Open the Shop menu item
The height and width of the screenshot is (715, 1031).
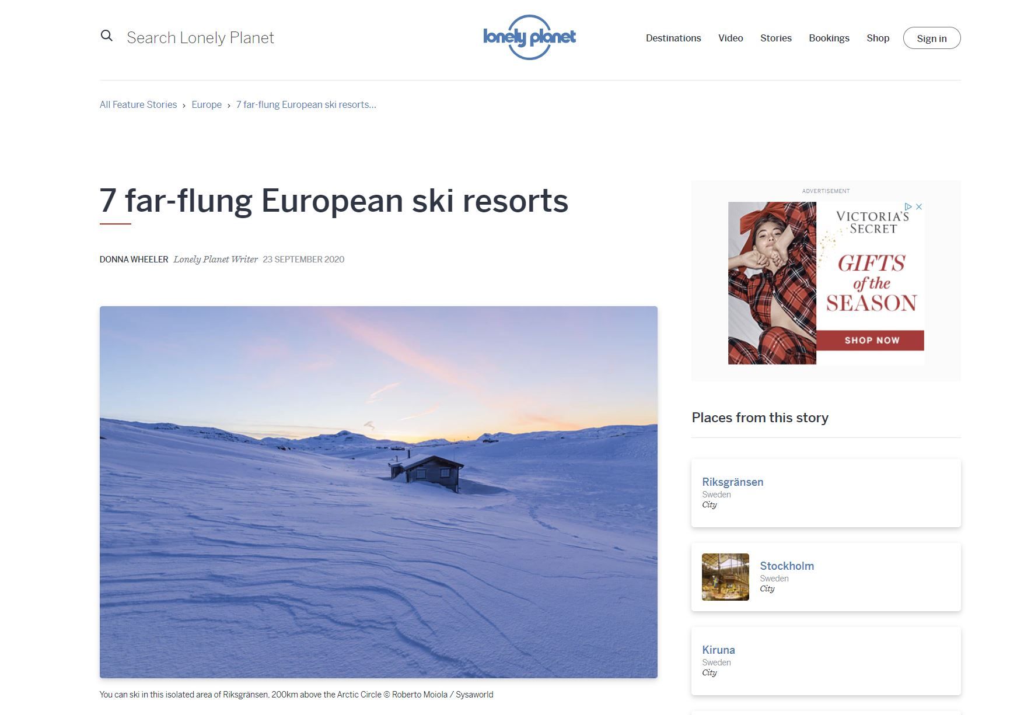click(878, 38)
